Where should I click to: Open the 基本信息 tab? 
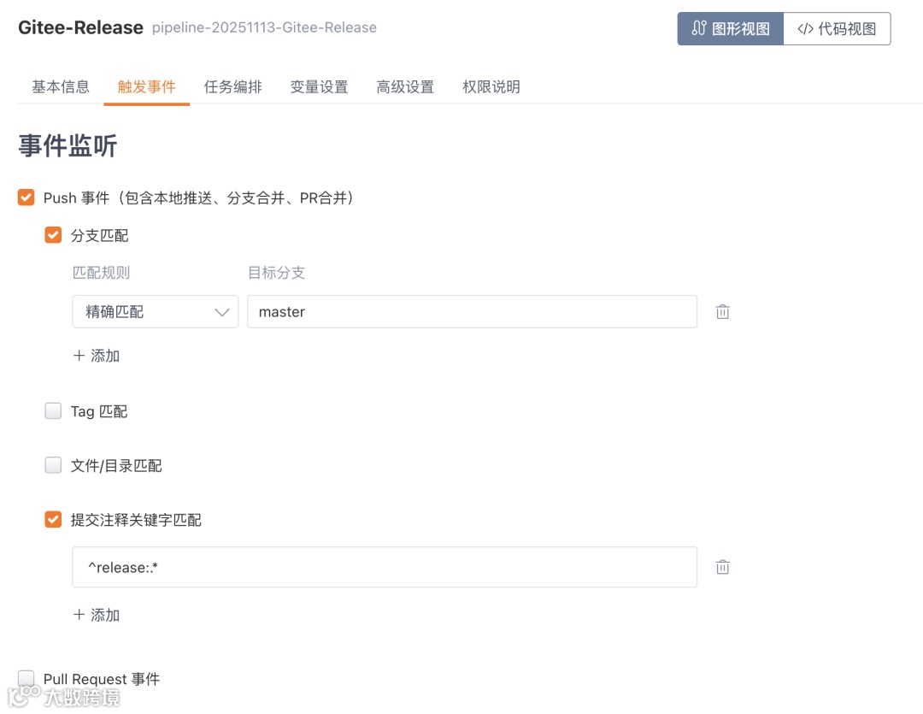(61, 86)
